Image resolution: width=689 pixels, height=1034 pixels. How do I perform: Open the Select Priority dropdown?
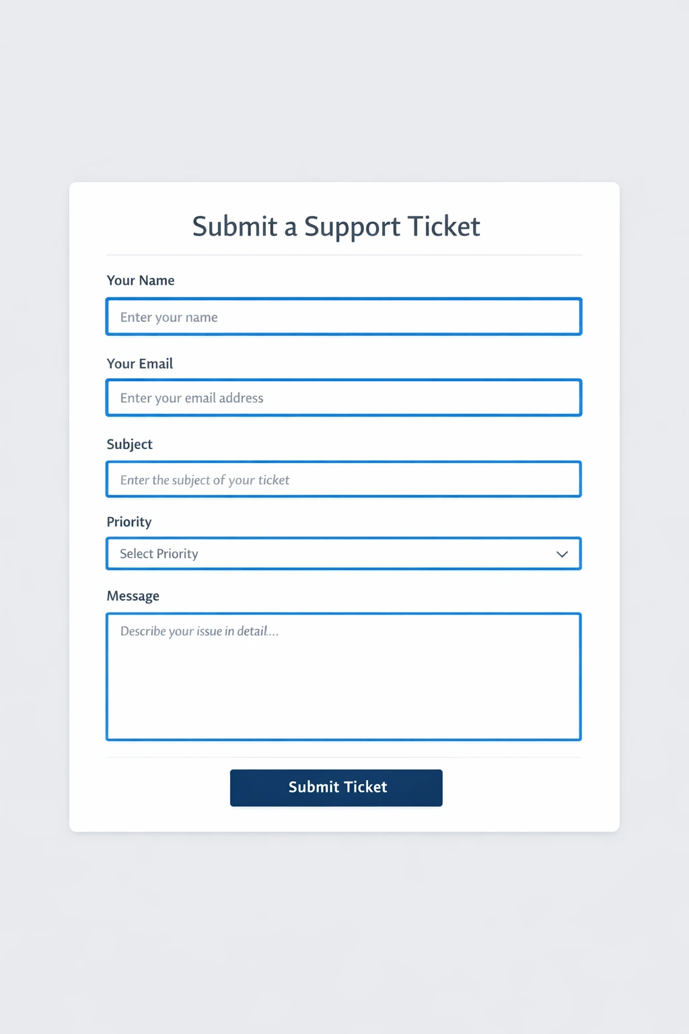343,553
